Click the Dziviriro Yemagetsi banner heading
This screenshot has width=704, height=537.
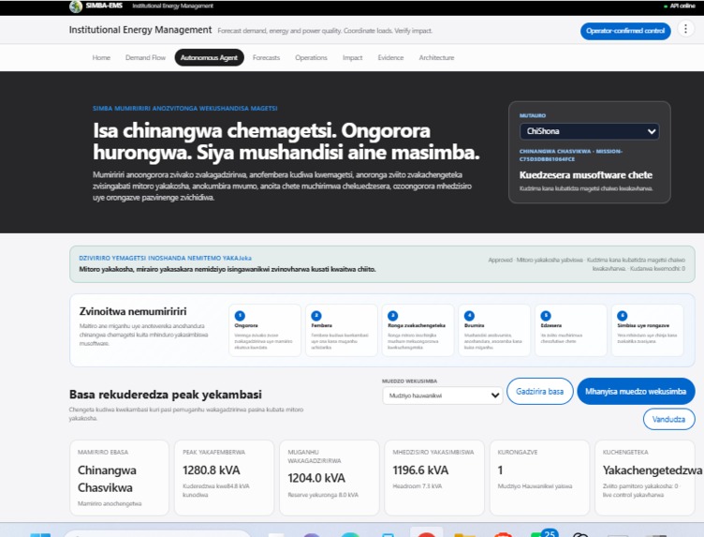click(165, 258)
